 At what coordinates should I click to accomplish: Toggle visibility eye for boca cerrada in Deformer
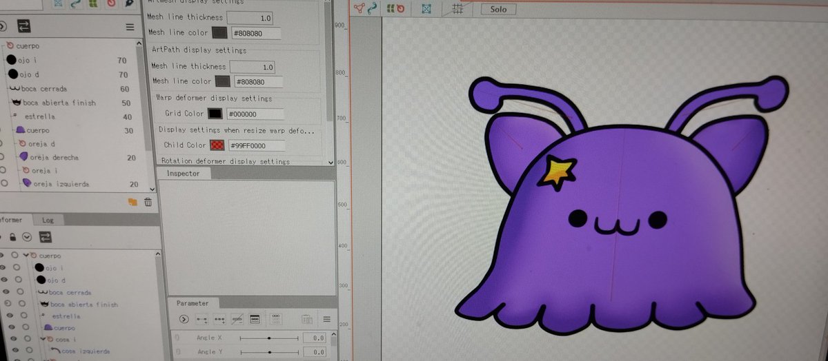(x=5, y=292)
